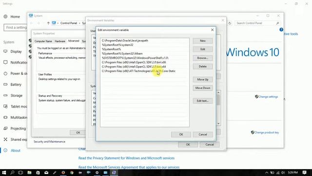
Task: Click the Move Down button
Action: (203, 88)
